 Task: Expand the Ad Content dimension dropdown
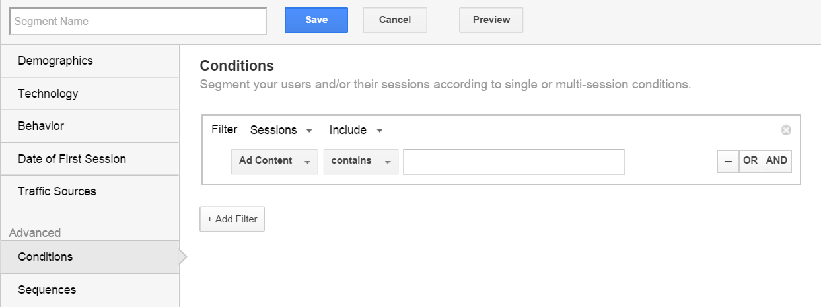click(274, 161)
